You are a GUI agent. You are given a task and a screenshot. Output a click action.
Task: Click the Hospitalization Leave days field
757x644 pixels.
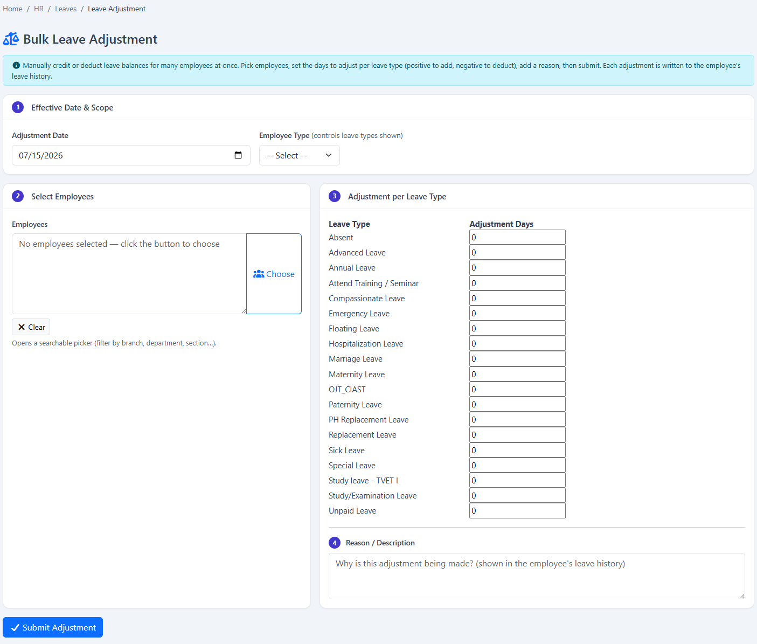pyautogui.click(x=517, y=343)
